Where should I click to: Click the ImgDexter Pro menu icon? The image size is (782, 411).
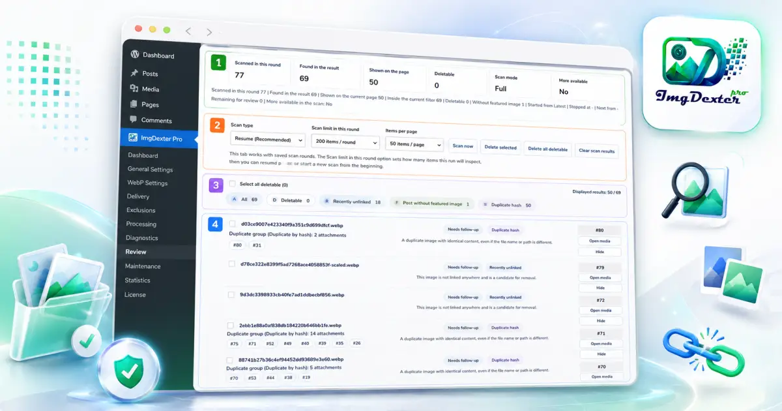click(133, 138)
